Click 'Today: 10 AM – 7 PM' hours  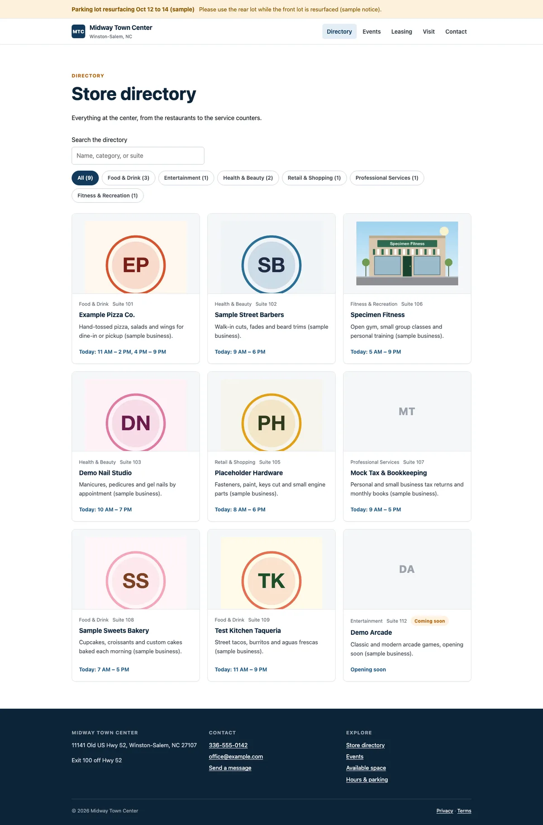coord(105,510)
